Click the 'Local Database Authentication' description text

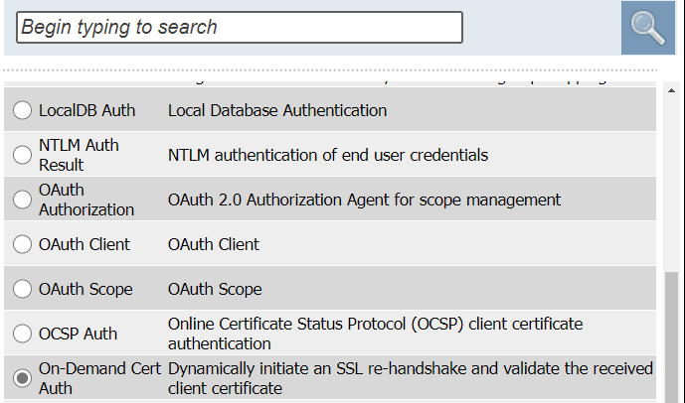tap(277, 110)
